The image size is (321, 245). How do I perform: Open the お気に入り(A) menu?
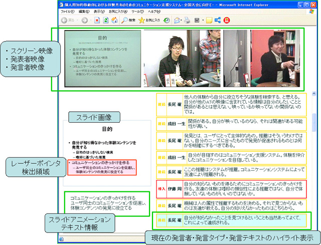click(x=118, y=12)
